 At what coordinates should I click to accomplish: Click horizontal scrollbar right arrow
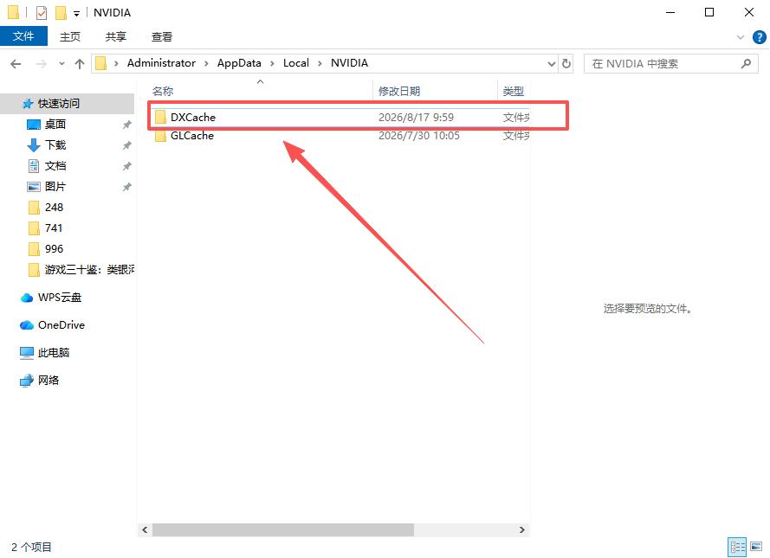tap(521, 529)
